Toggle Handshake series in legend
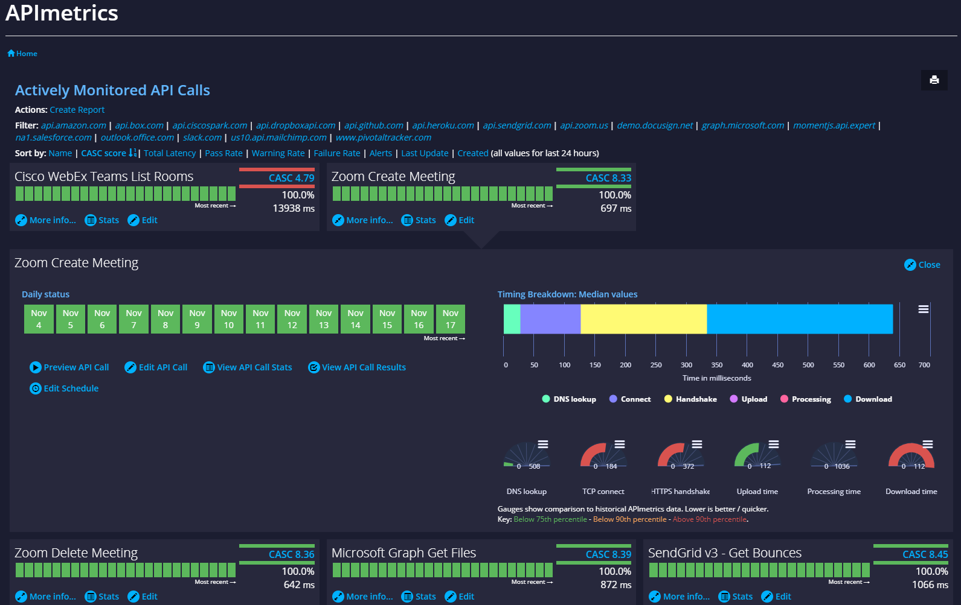Viewport: 961px width, 605px height. pyautogui.click(x=690, y=399)
